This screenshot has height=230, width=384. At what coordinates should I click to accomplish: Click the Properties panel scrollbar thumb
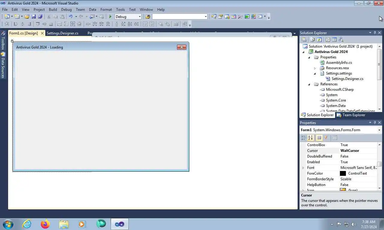pos(379,164)
